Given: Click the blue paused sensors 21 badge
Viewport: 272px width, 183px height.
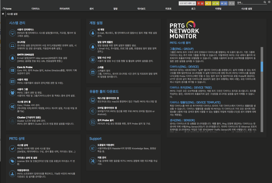Looking at the screenshot, I should pos(224,3).
